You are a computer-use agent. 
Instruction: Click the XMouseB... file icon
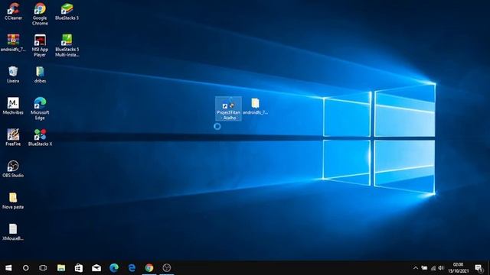click(x=13, y=232)
